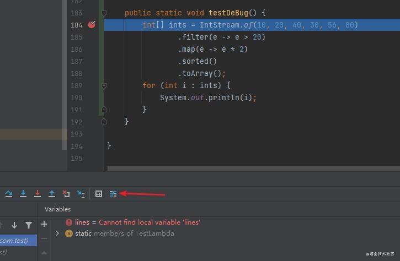400x261 pixels.
Task: Click the left panel vertical scrollbar
Action: pyautogui.click(x=65, y=75)
